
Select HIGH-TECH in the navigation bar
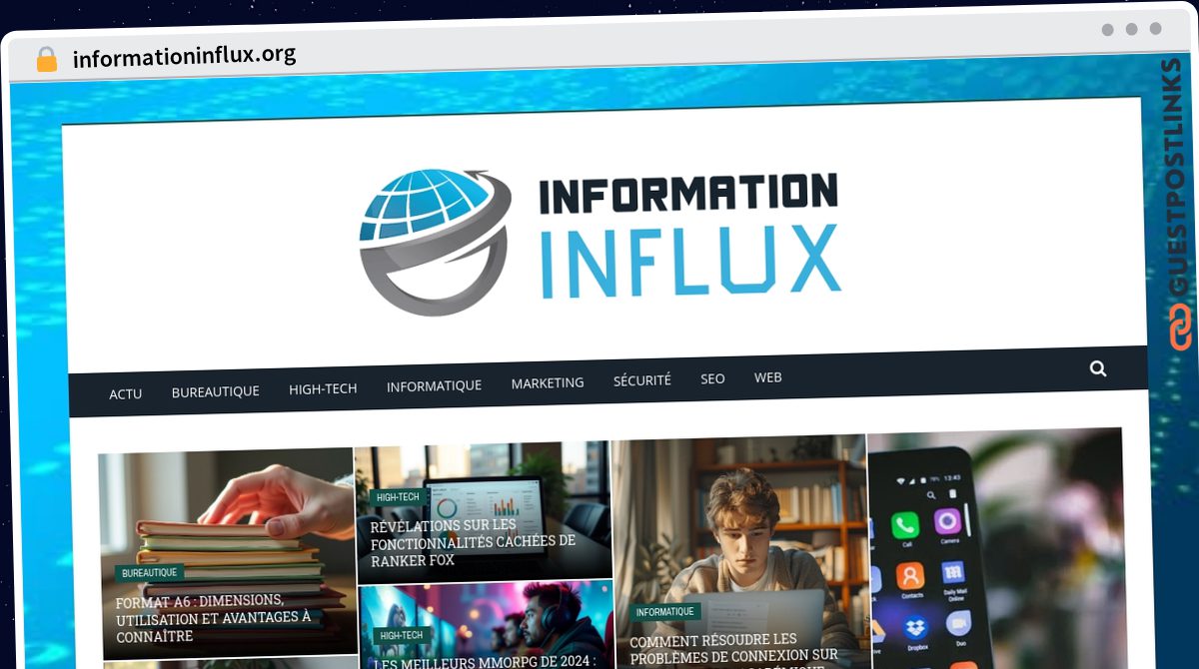(x=323, y=388)
